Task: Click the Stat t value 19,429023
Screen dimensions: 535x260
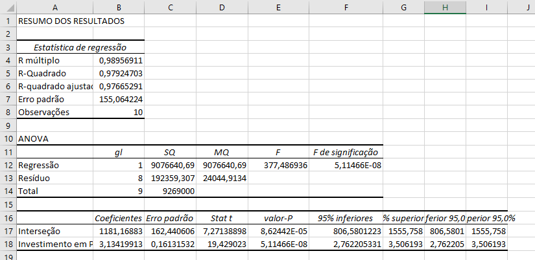Action: tap(222, 244)
